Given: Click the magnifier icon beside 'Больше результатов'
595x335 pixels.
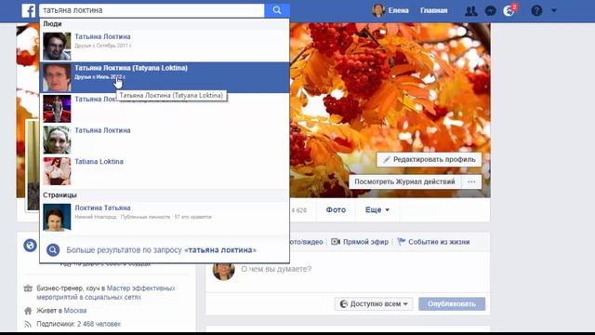Looking at the screenshot, I should 53,250.
